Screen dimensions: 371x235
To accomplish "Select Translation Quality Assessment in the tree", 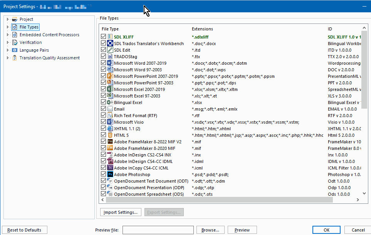I will pos(49,58).
